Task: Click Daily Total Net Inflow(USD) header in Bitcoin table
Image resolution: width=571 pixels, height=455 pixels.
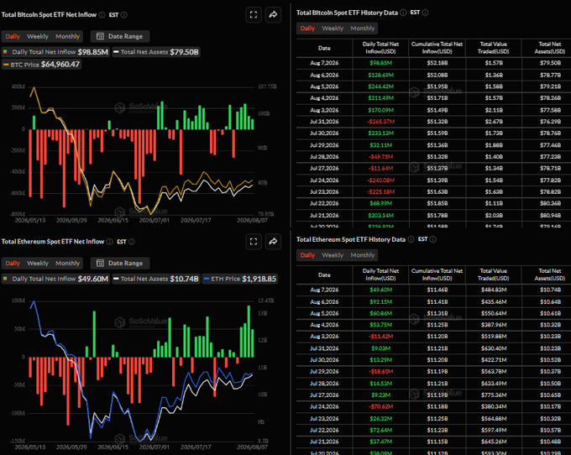Action: click(380, 48)
